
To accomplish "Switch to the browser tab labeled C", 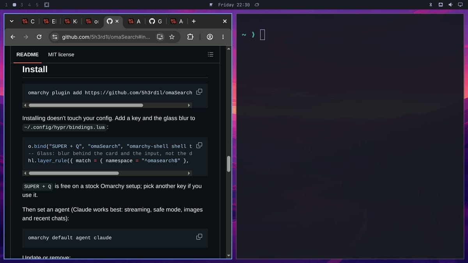I will coord(28,21).
